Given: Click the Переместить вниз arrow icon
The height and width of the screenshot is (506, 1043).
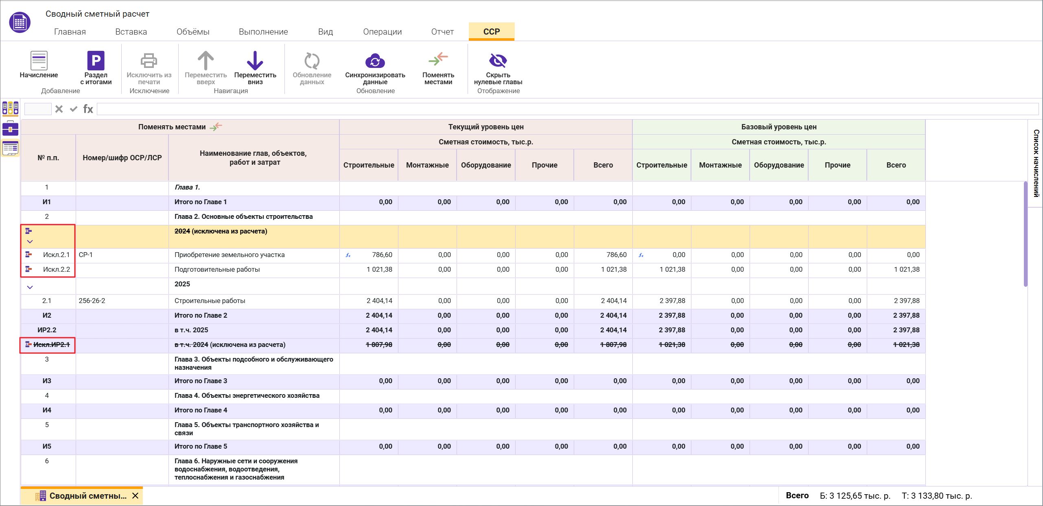Looking at the screenshot, I should pyautogui.click(x=255, y=62).
